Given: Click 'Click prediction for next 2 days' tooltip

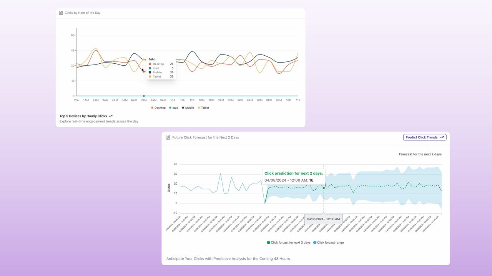Looking at the screenshot, I should pyautogui.click(x=294, y=174).
